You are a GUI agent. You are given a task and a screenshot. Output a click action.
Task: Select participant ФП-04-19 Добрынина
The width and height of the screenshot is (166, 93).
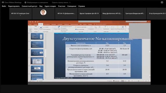pyautogui.click(x=66, y=14)
